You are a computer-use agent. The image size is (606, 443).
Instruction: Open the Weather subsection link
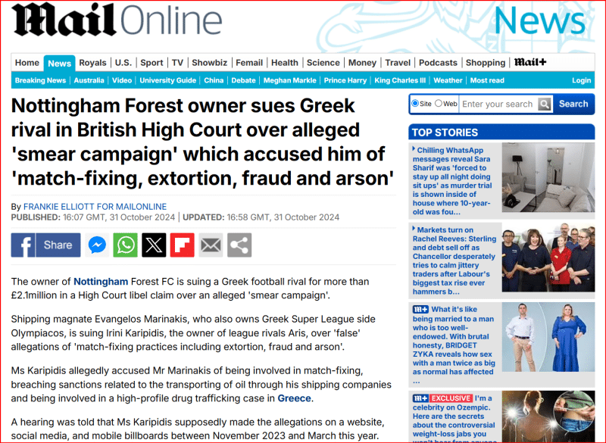[x=448, y=80]
